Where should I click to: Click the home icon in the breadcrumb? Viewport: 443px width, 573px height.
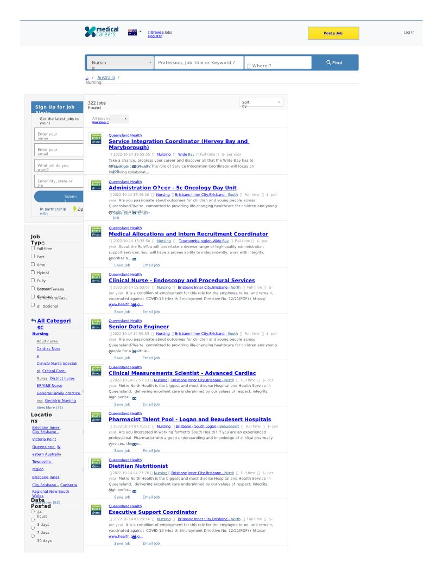pos(87,78)
